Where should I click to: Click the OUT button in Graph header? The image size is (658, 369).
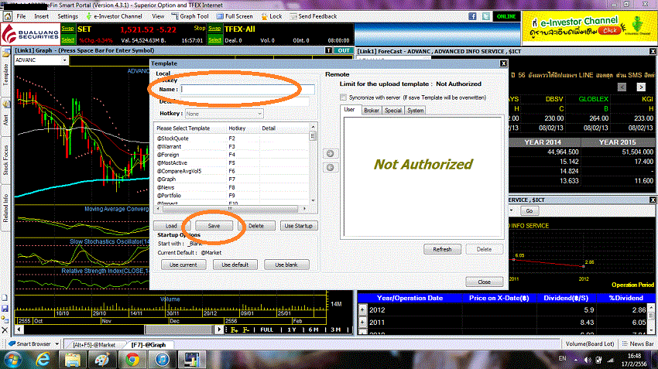click(x=344, y=50)
